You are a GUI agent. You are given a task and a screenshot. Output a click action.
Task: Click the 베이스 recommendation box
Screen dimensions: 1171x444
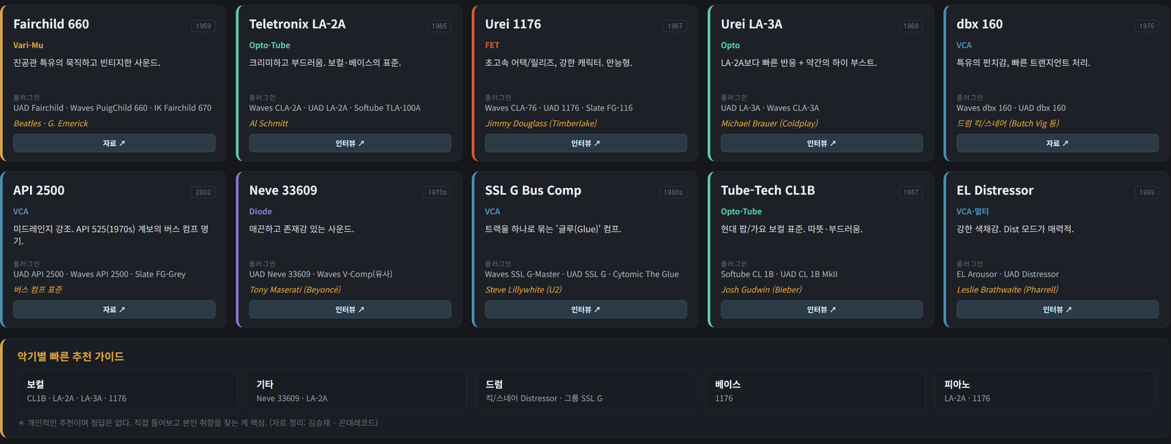point(815,391)
